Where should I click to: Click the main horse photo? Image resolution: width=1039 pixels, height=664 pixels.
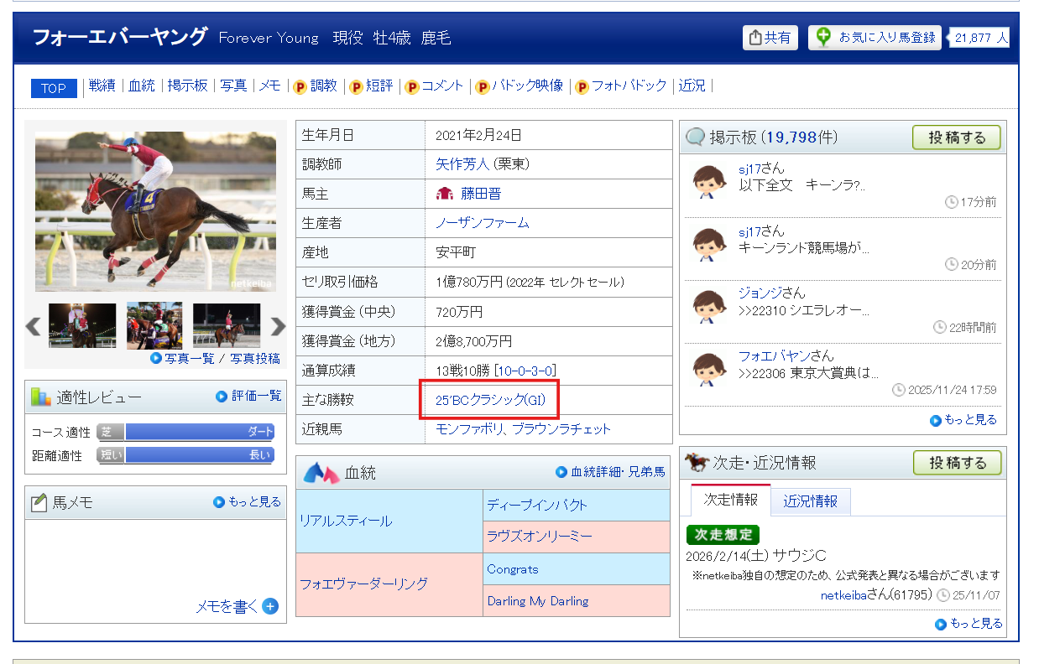tap(155, 211)
